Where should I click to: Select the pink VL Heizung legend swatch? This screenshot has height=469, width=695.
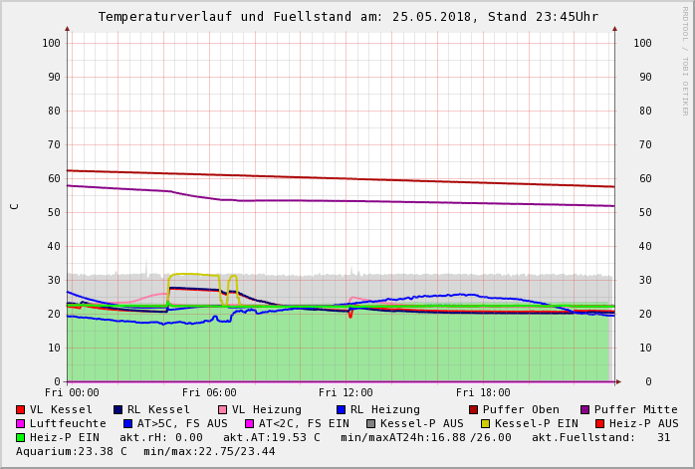223,410
